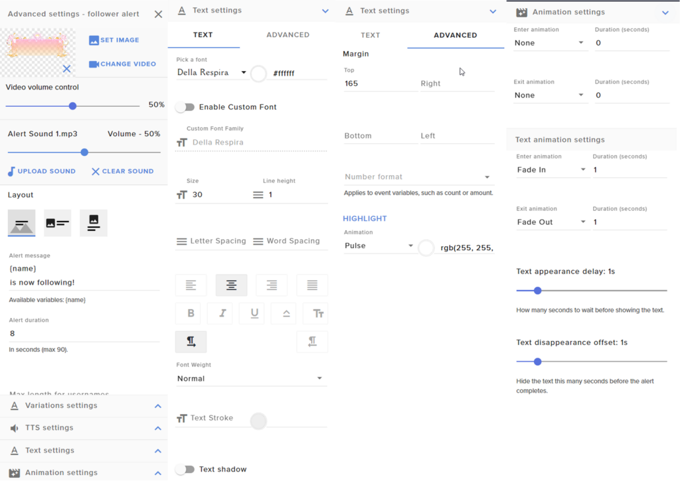Choose the image-above-text layout icon

point(94,224)
